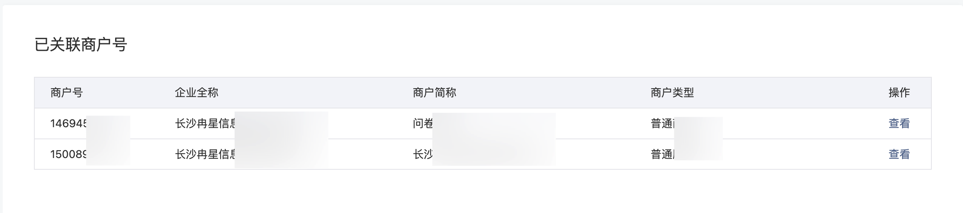
Task: Click blurred area in second row company name
Action: click(281, 154)
